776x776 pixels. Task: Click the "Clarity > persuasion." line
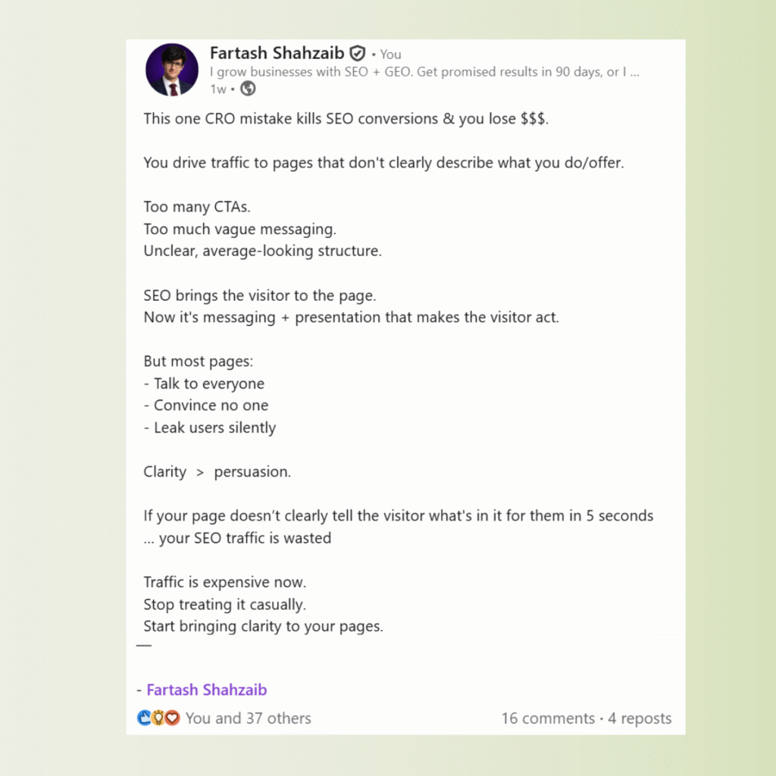pos(217,471)
